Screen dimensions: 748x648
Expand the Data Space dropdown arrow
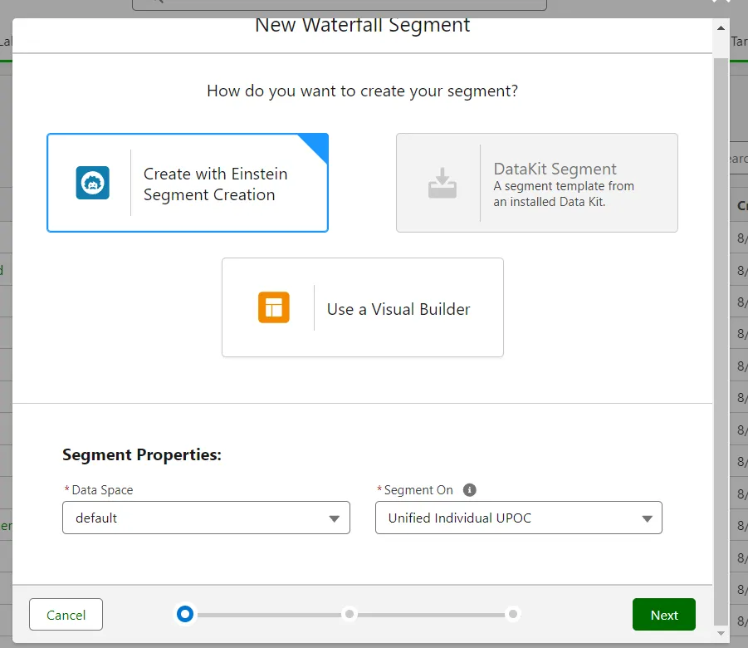point(334,518)
